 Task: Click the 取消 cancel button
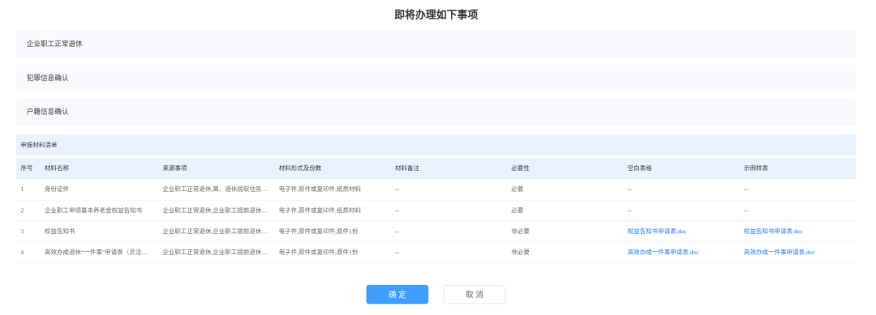pos(474,295)
